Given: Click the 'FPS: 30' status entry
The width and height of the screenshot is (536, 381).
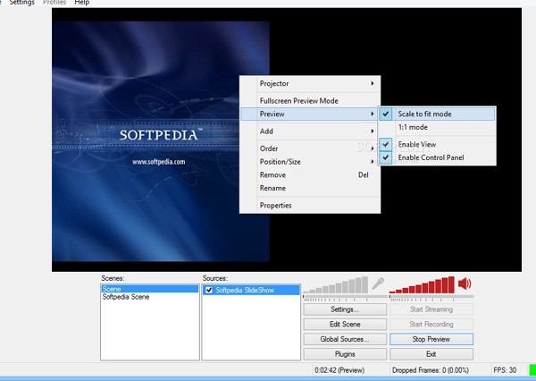Looking at the screenshot, I should (x=505, y=370).
